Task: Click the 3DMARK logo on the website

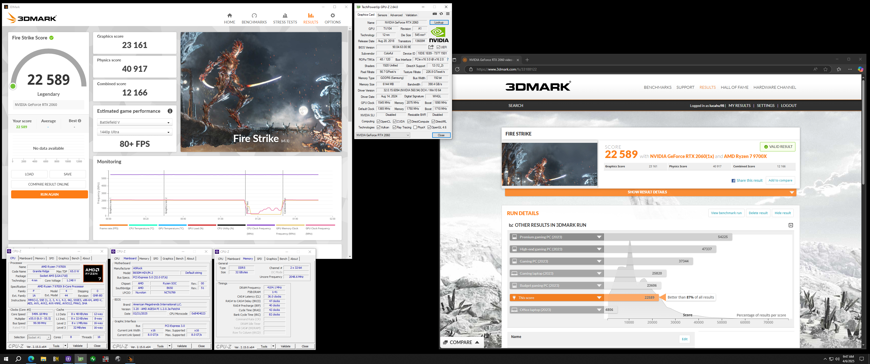Action: pos(538,86)
